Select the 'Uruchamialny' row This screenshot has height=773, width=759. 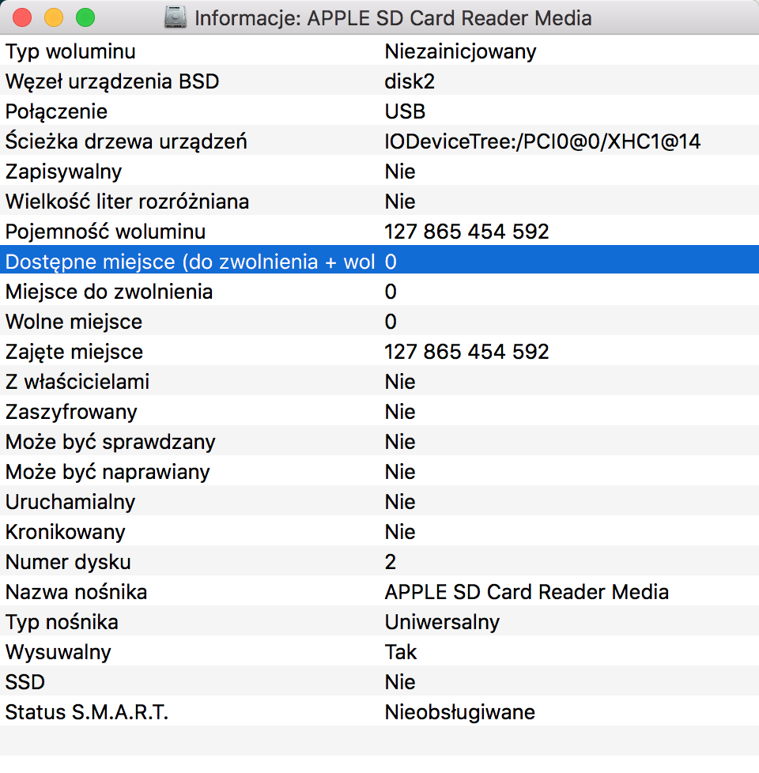pos(379,501)
